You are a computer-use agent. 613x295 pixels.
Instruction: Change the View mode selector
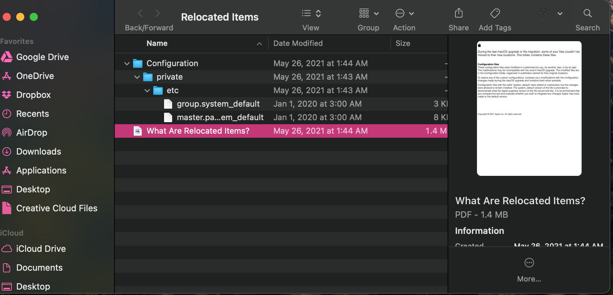(x=311, y=14)
